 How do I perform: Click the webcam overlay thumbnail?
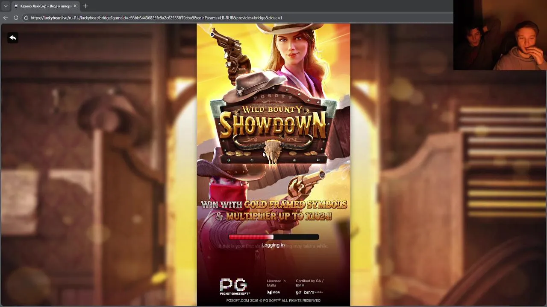coord(500,35)
